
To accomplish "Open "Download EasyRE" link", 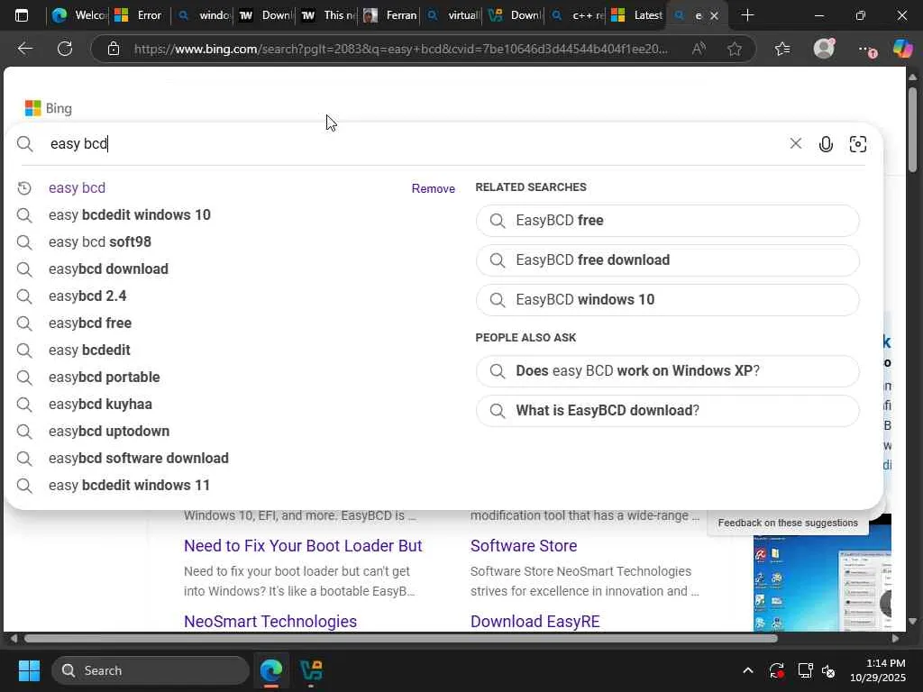I will (x=535, y=622).
